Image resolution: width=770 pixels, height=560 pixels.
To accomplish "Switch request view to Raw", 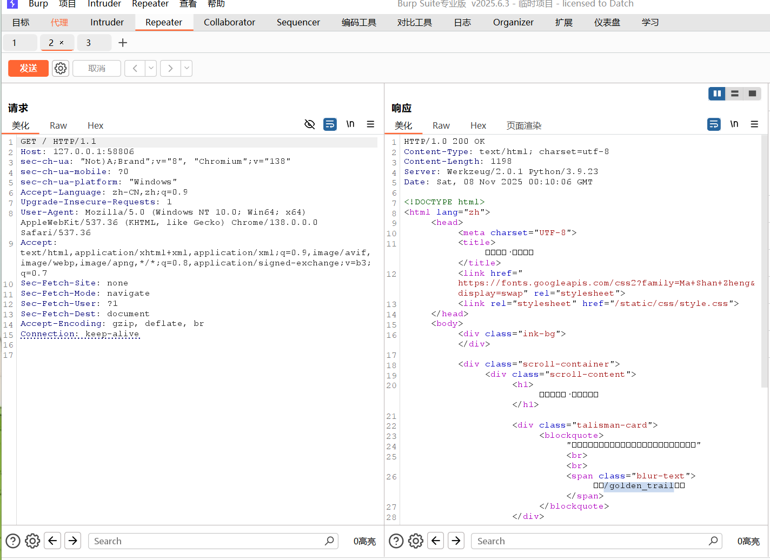I will pos(58,125).
